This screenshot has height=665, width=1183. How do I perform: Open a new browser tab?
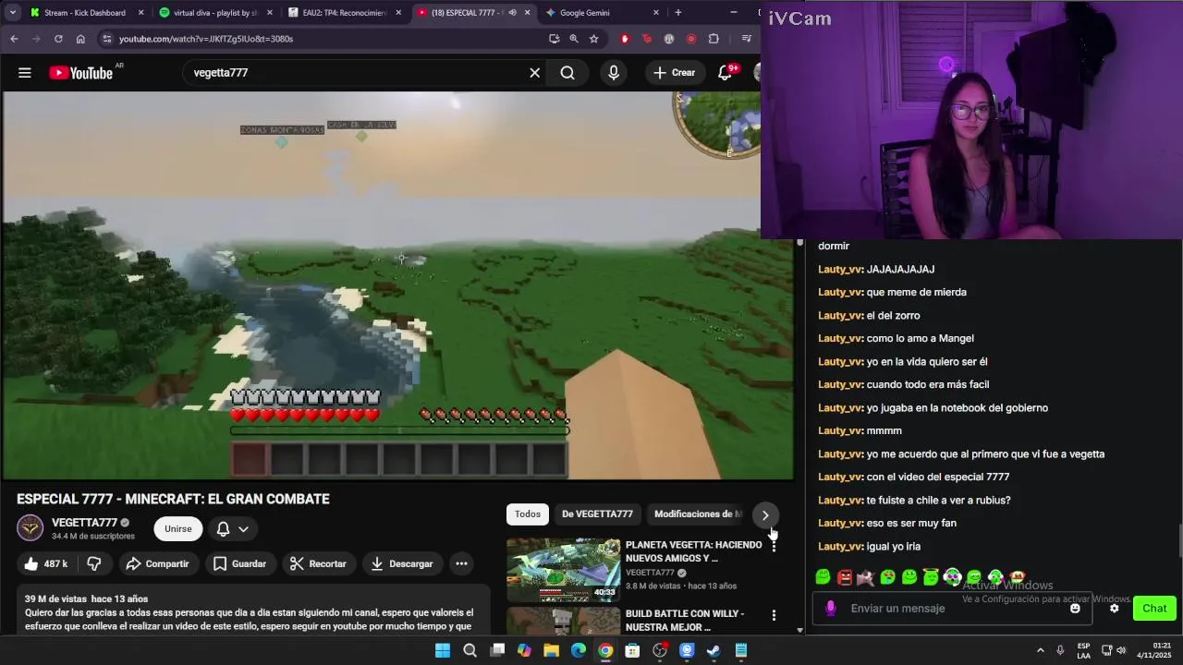[x=678, y=13]
